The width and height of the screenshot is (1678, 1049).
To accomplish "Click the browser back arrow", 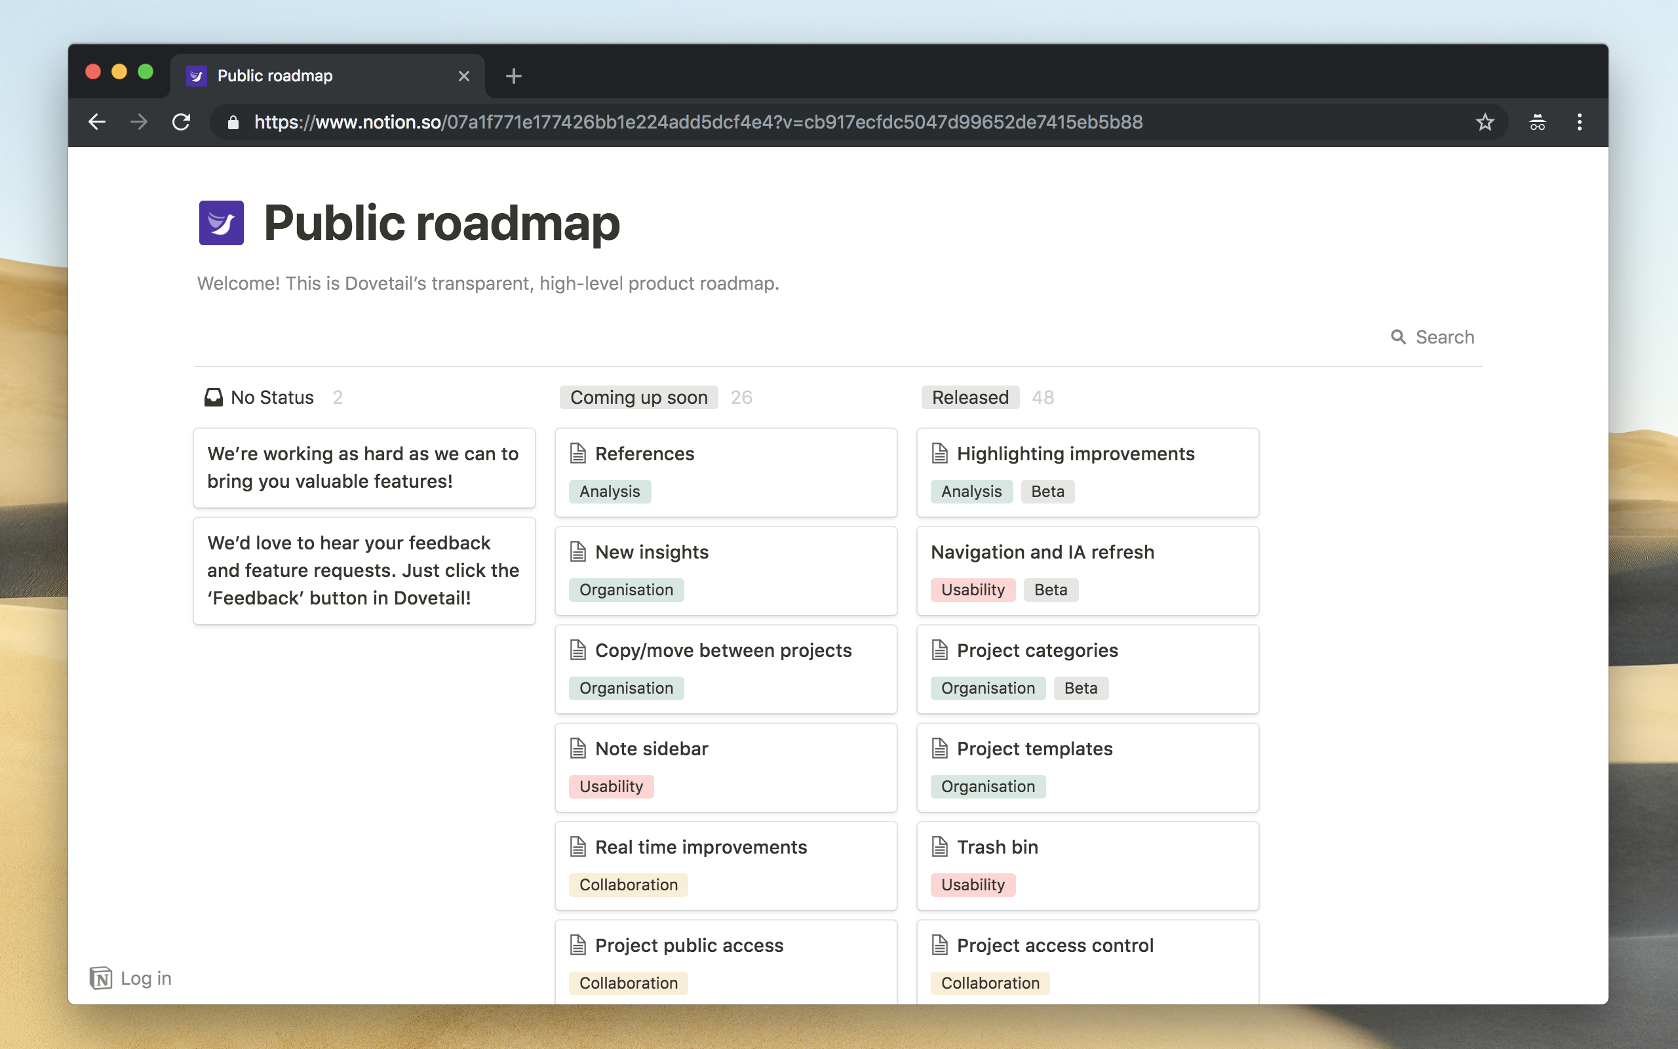I will coord(96,122).
